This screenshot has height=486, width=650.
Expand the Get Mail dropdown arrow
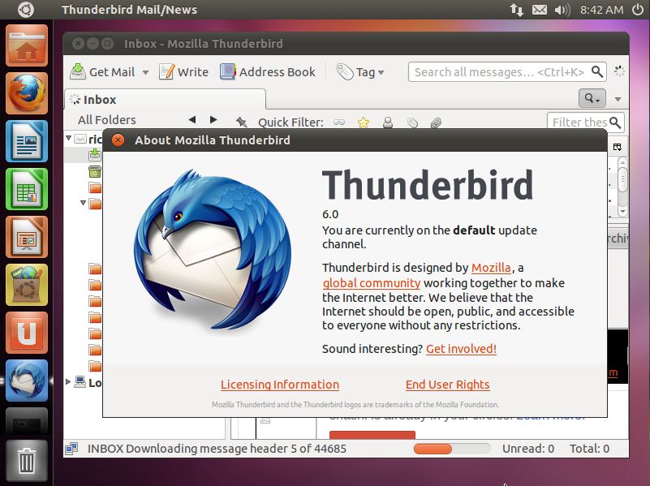tap(146, 72)
